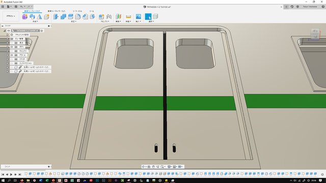
Task: Open the 選択 (Select) dropdown menu
Action: click(x=151, y=21)
